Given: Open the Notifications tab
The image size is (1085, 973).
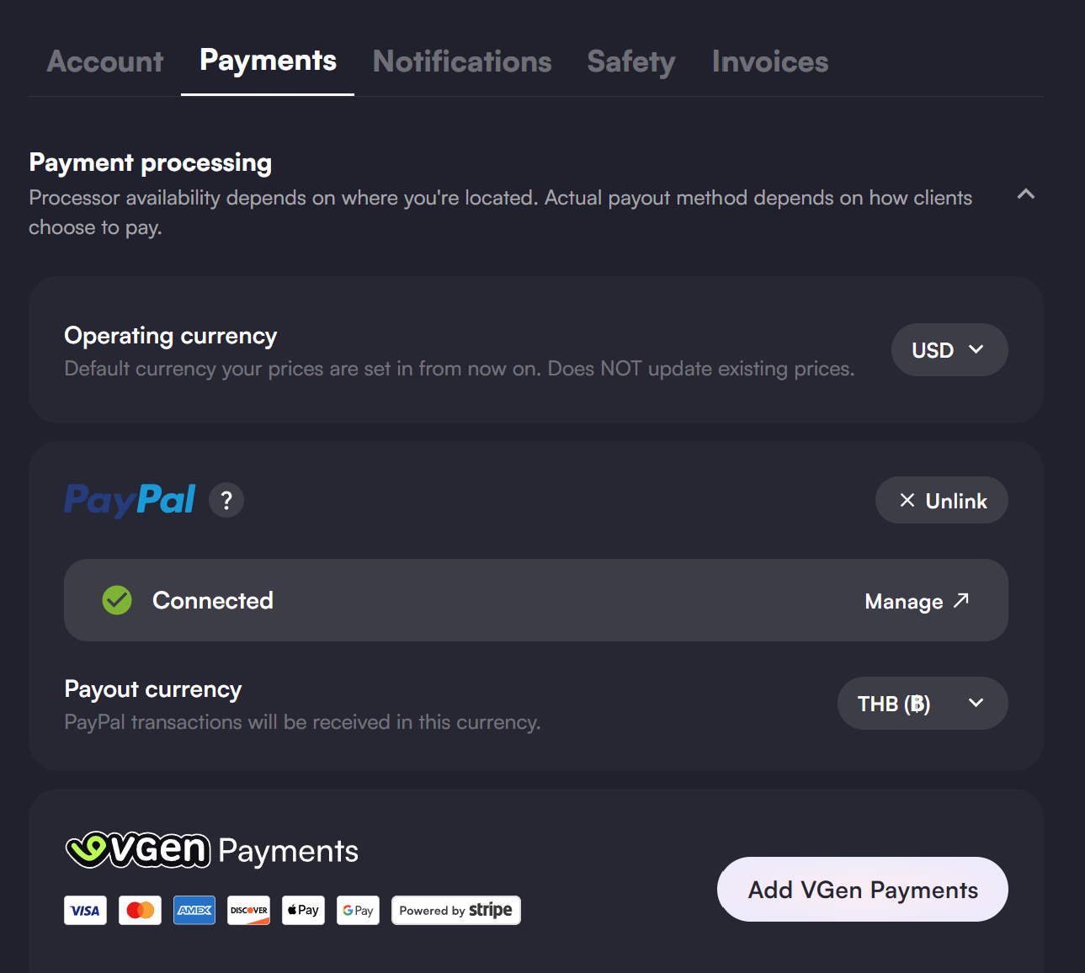Looking at the screenshot, I should coord(462,61).
